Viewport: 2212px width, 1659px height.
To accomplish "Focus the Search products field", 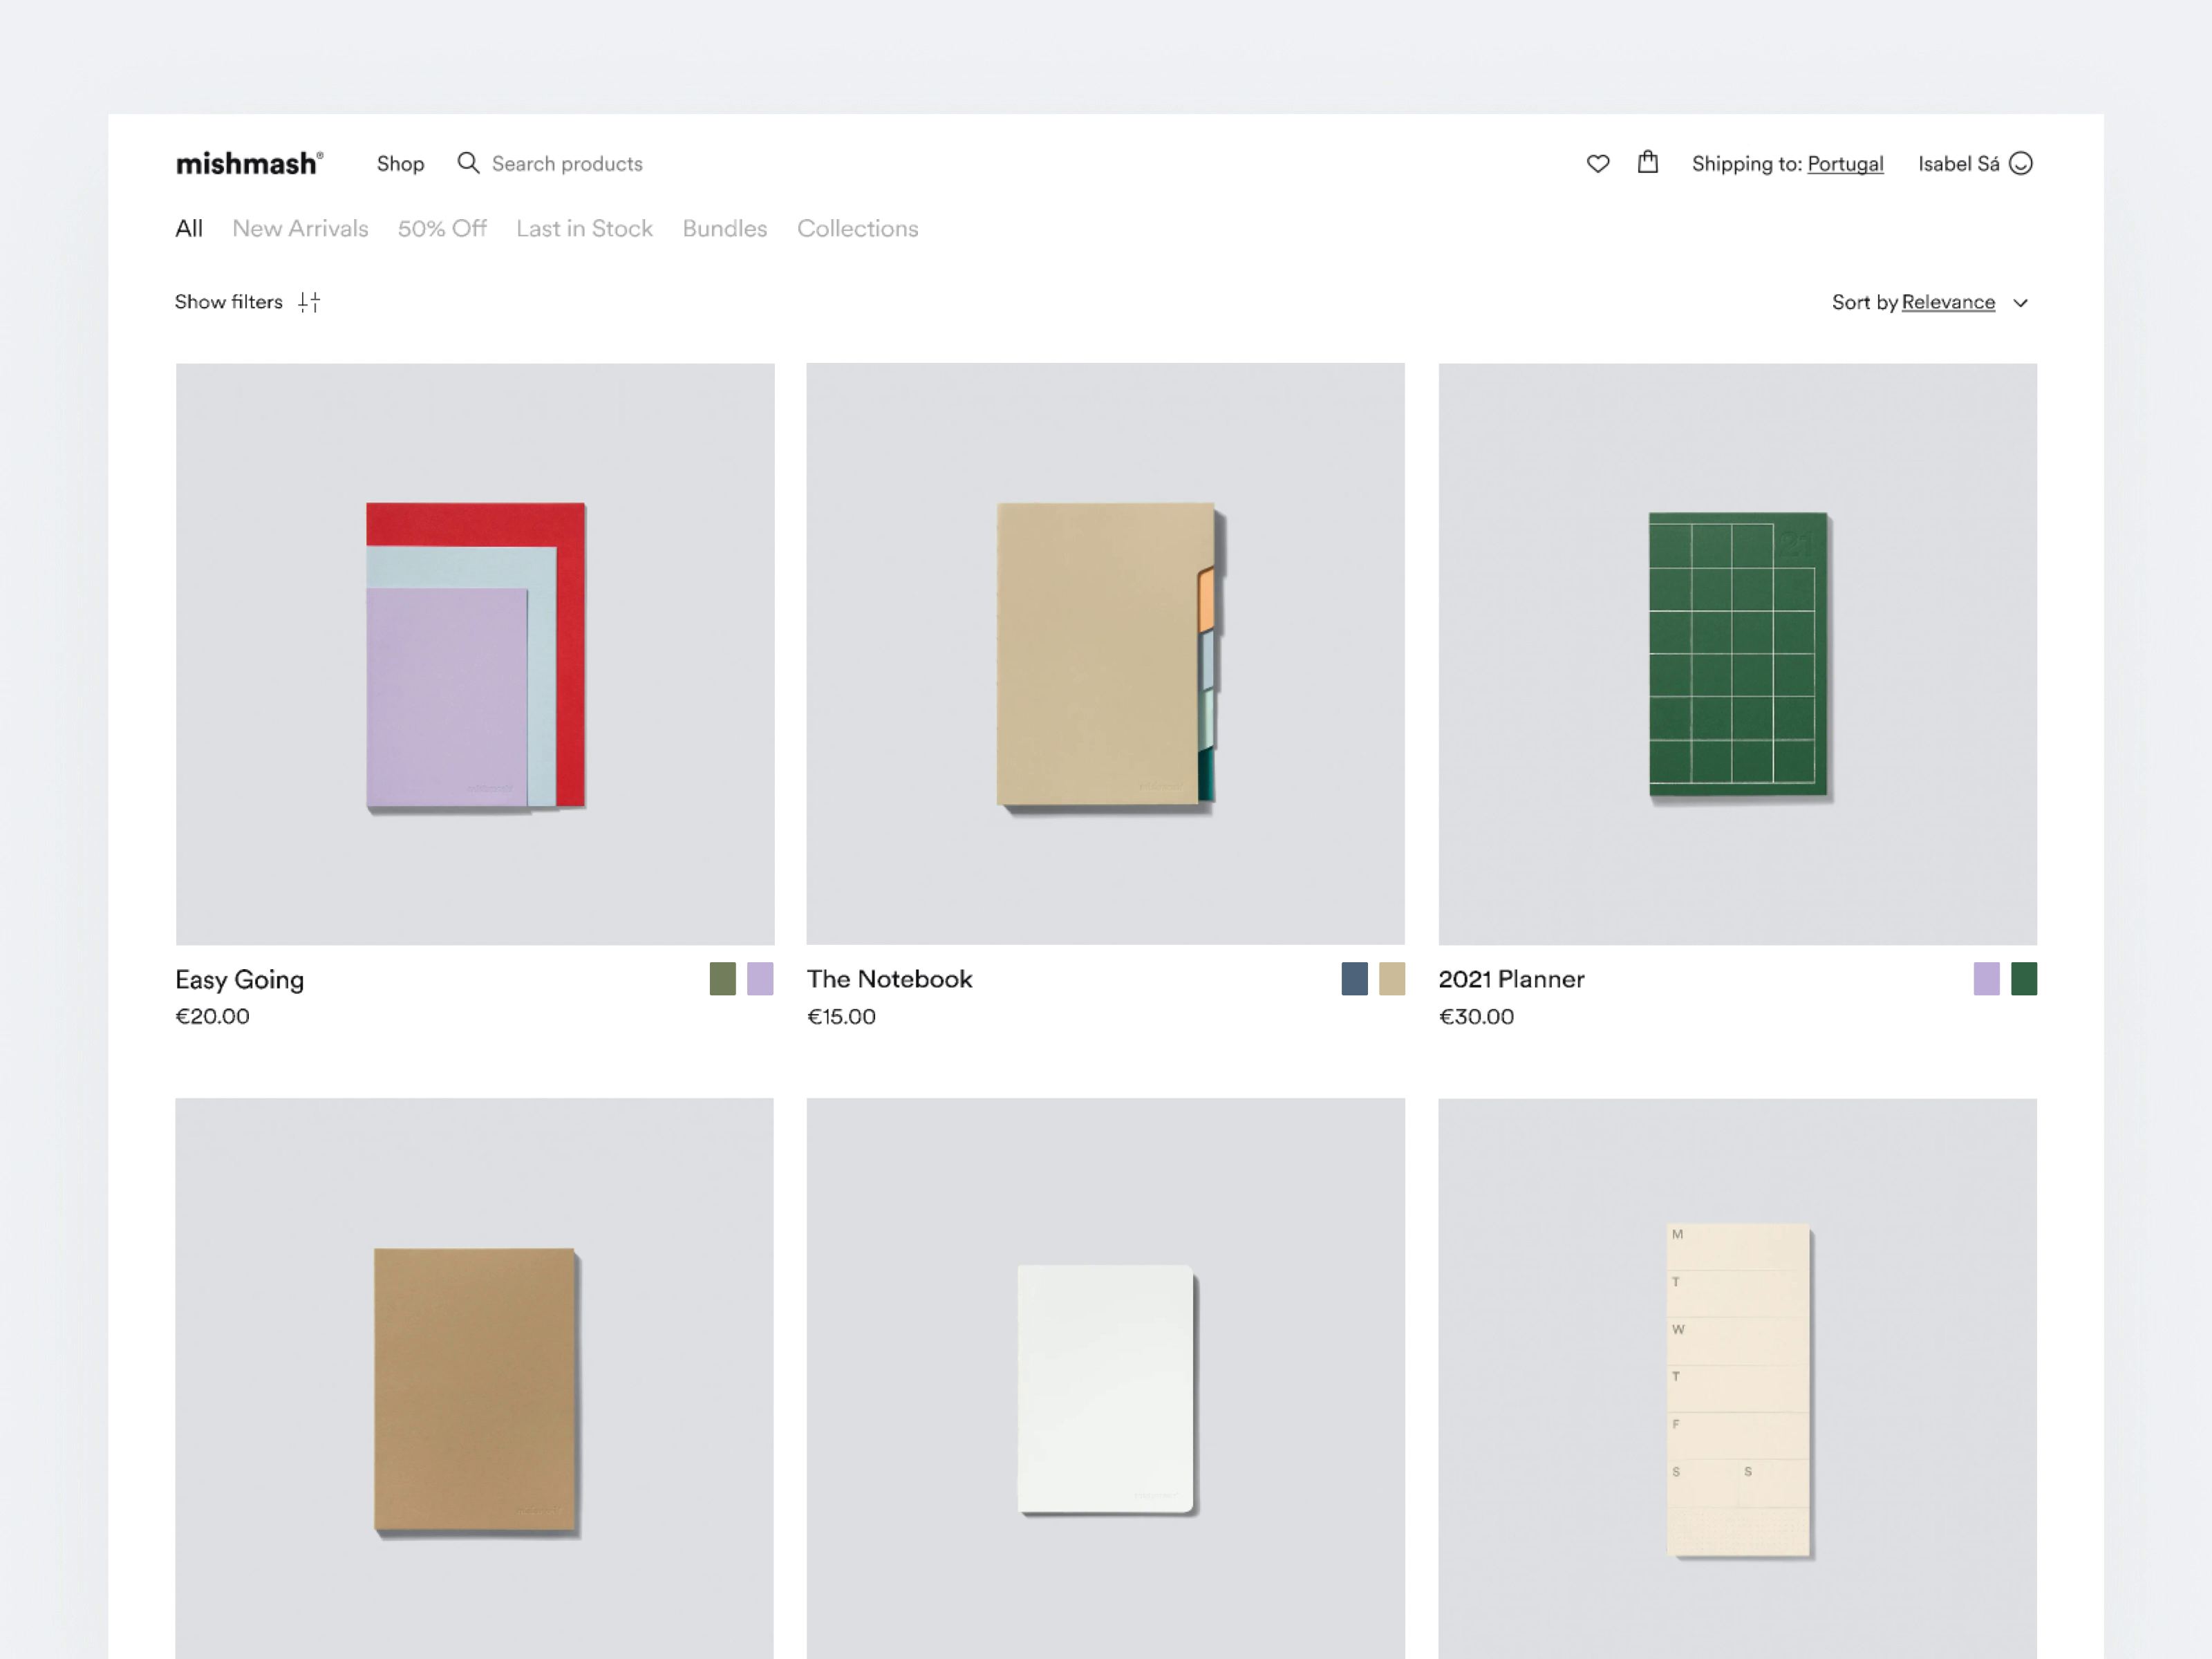I will point(566,164).
